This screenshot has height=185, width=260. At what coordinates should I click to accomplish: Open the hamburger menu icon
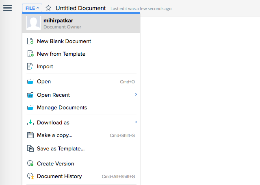(7, 8)
